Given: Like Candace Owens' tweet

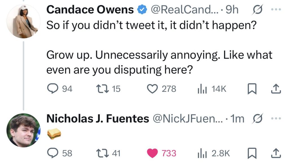Looking at the screenshot, I should click(153, 89).
